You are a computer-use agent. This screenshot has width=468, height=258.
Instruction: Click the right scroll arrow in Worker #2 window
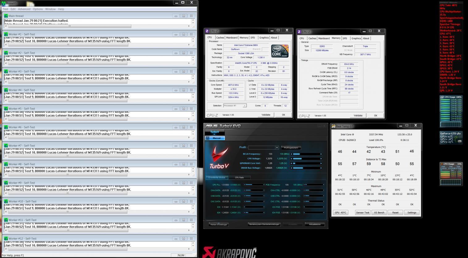point(189,63)
